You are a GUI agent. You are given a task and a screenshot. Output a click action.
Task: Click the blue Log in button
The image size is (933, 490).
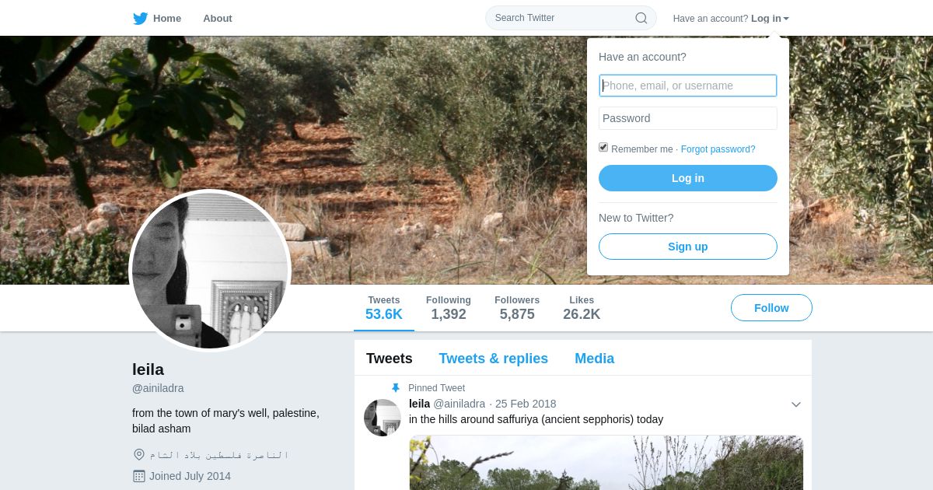click(688, 178)
